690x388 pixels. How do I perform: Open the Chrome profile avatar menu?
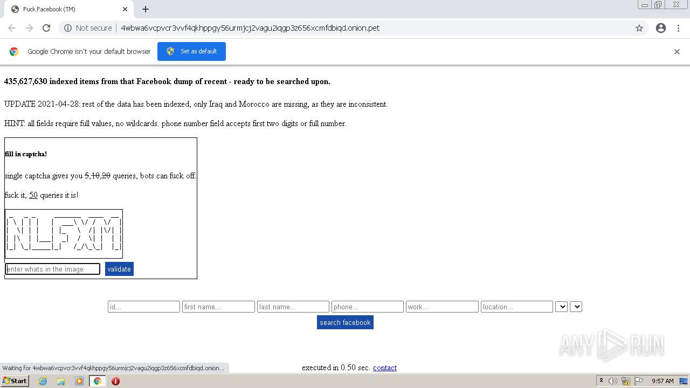(x=661, y=28)
